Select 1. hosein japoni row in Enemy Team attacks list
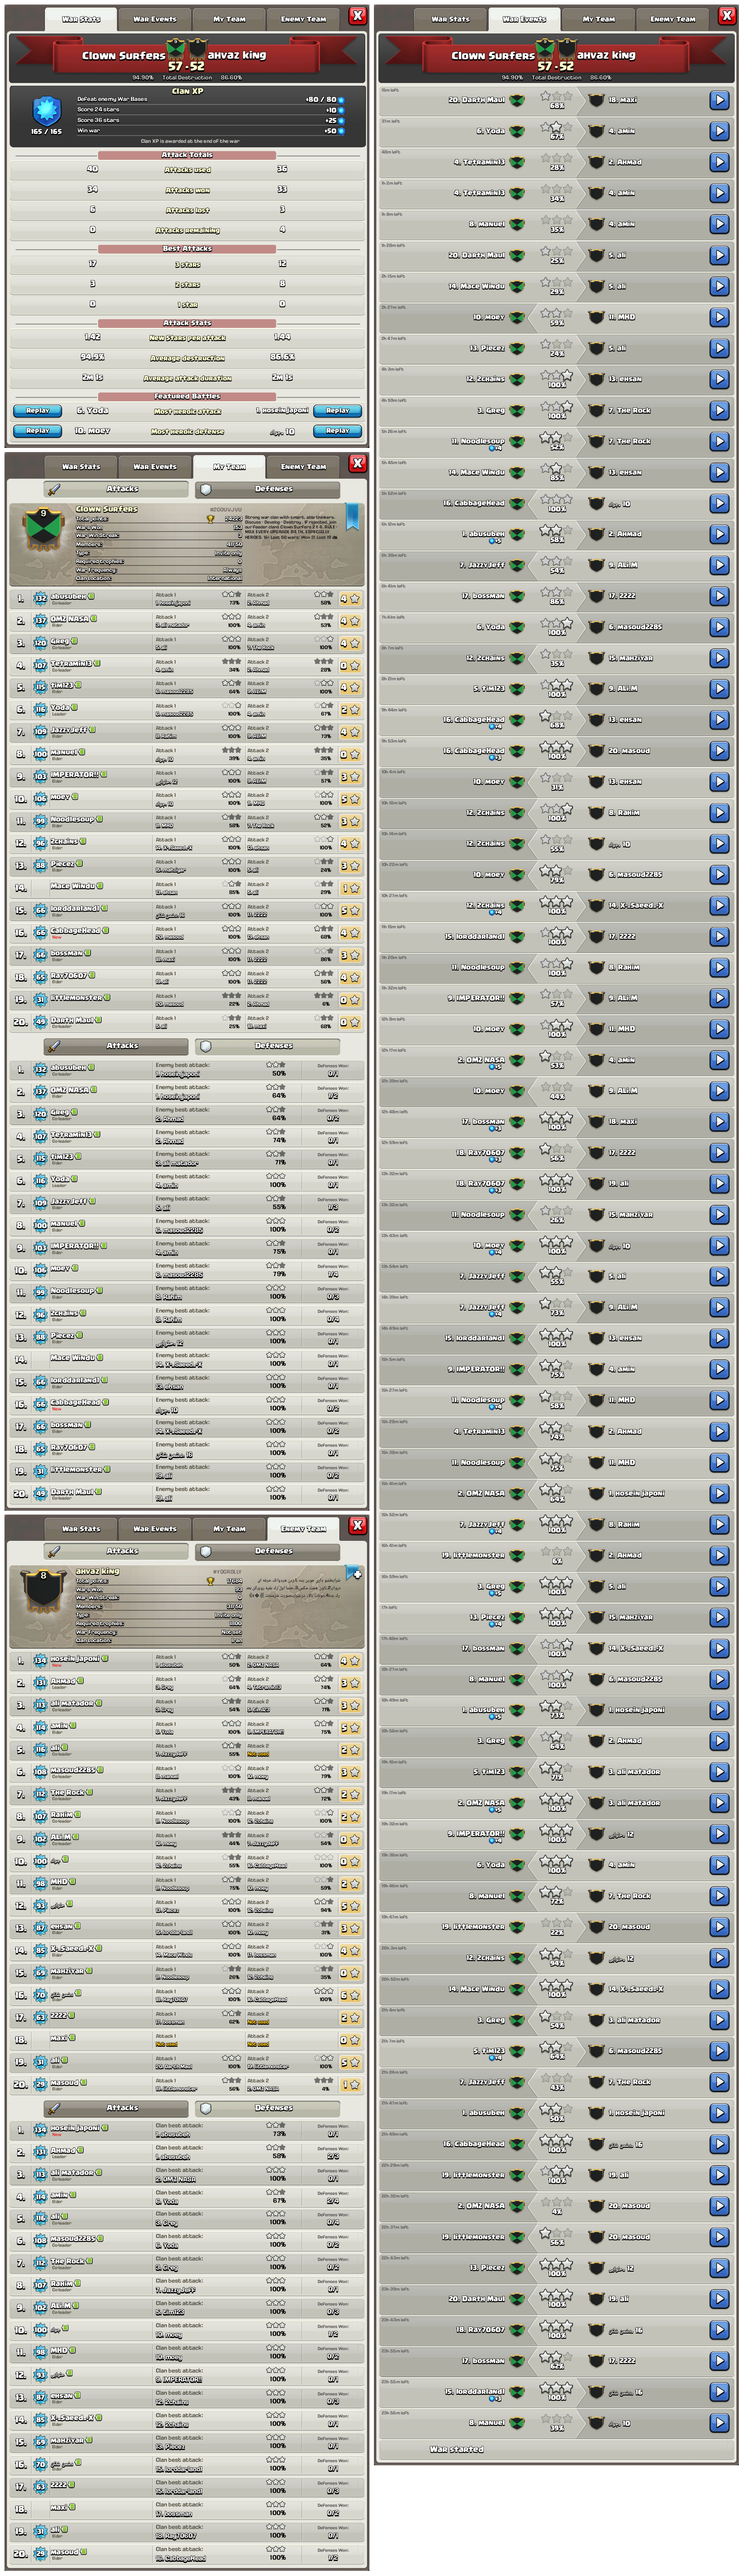The height and width of the screenshot is (2576, 743). [x=187, y=1661]
